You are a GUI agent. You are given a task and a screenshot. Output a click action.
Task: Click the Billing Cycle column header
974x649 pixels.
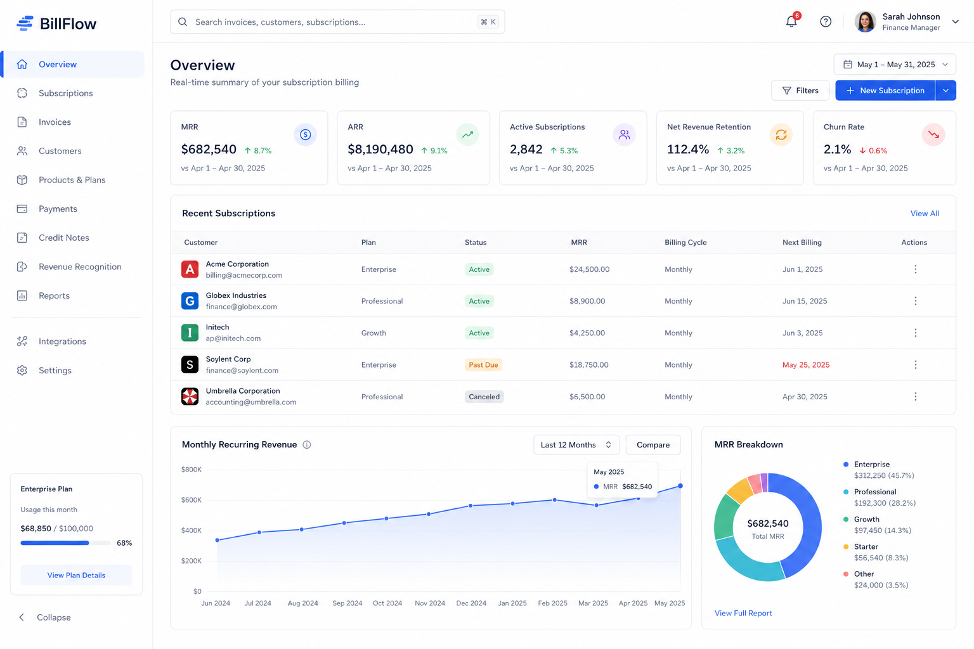pyautogui.click(x=685, y=243)
